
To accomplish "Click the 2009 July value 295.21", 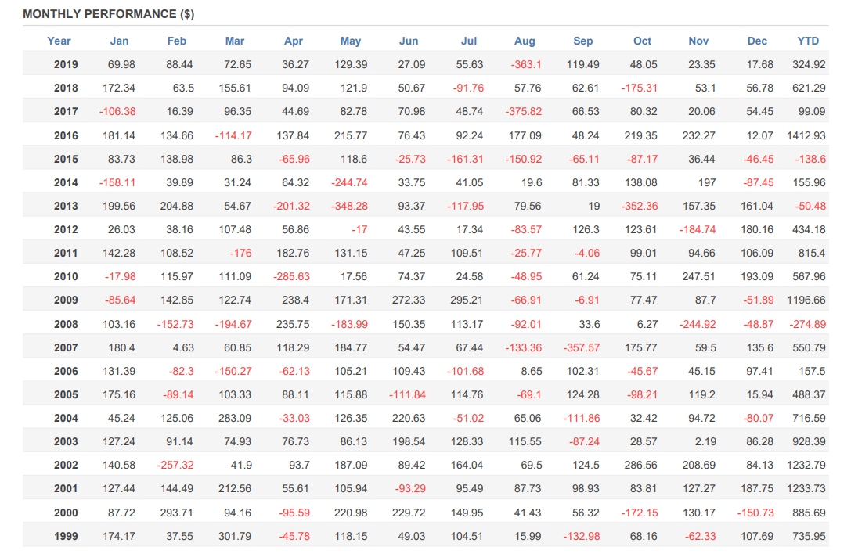I will tap(466, 300).
